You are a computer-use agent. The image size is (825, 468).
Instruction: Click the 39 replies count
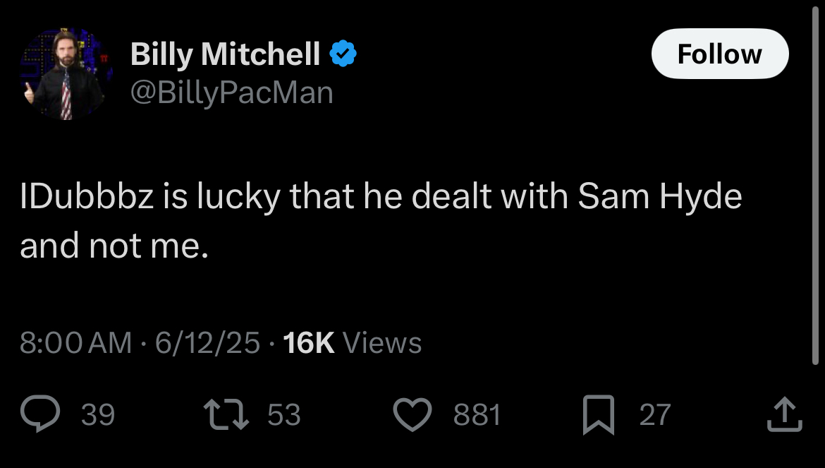point(98,415)
